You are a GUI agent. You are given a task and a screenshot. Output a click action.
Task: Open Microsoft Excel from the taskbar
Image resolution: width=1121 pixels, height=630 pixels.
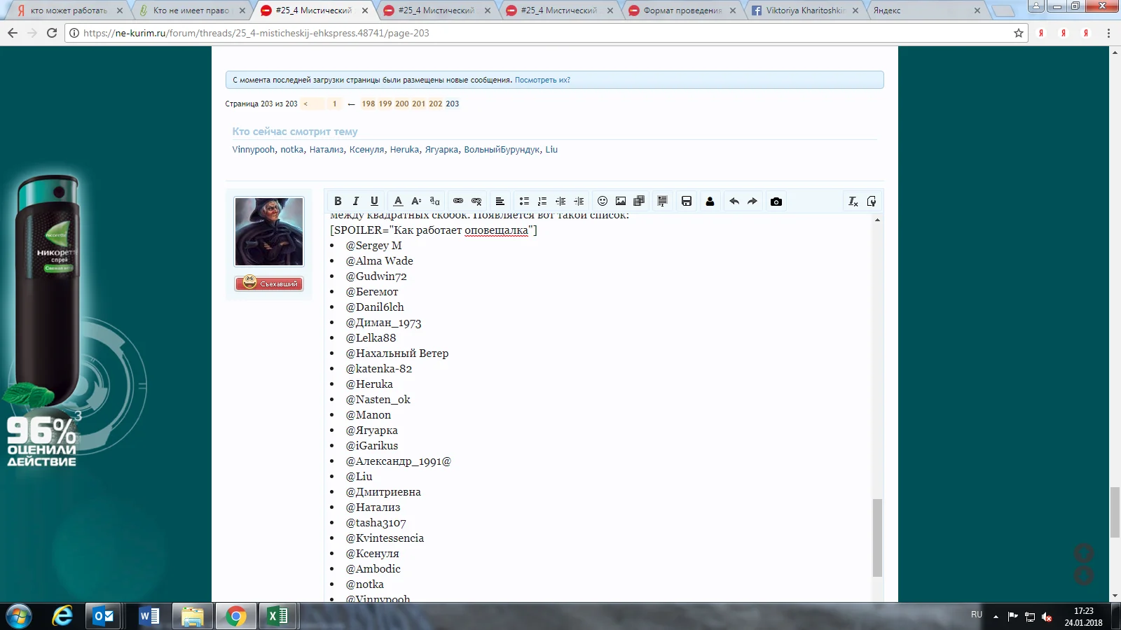(278, 617)
